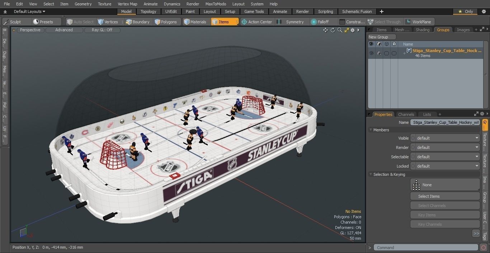Click the viewport zoom magnifier icon
Image resolution: width=490 pixels, height=253 pixels.
click(x=340, y=30)
